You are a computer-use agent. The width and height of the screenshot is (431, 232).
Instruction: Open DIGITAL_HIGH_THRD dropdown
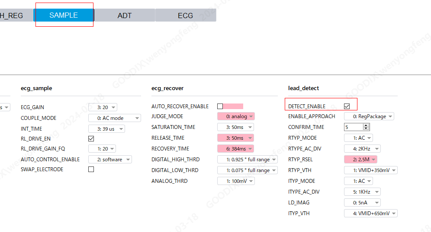coord(247,160)
